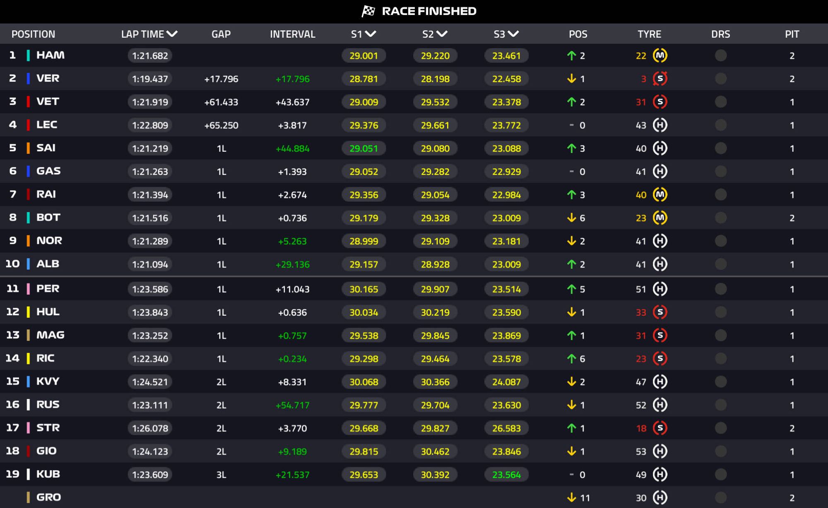
Task: Toggle the DRS indicator for HAM
Action: (720, 56)
